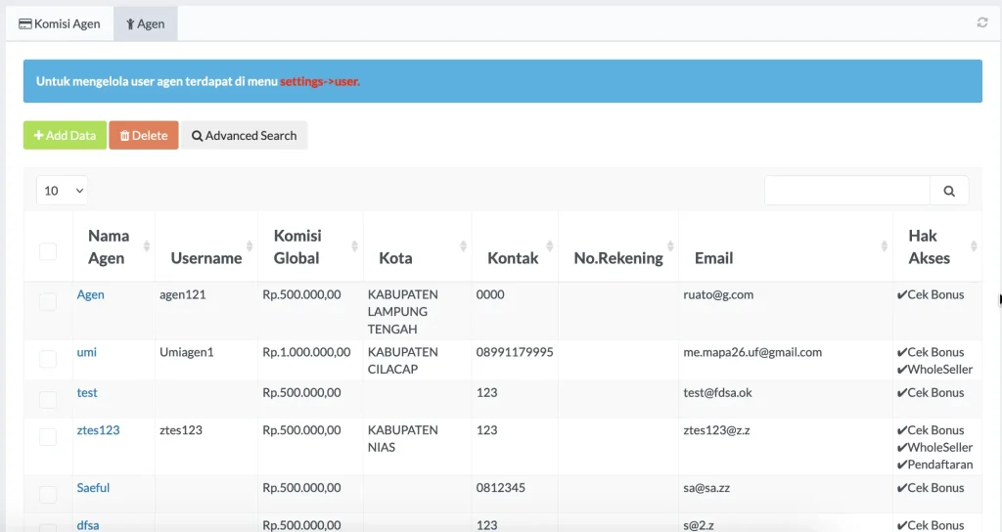Click the table search text field

[846, 191]
